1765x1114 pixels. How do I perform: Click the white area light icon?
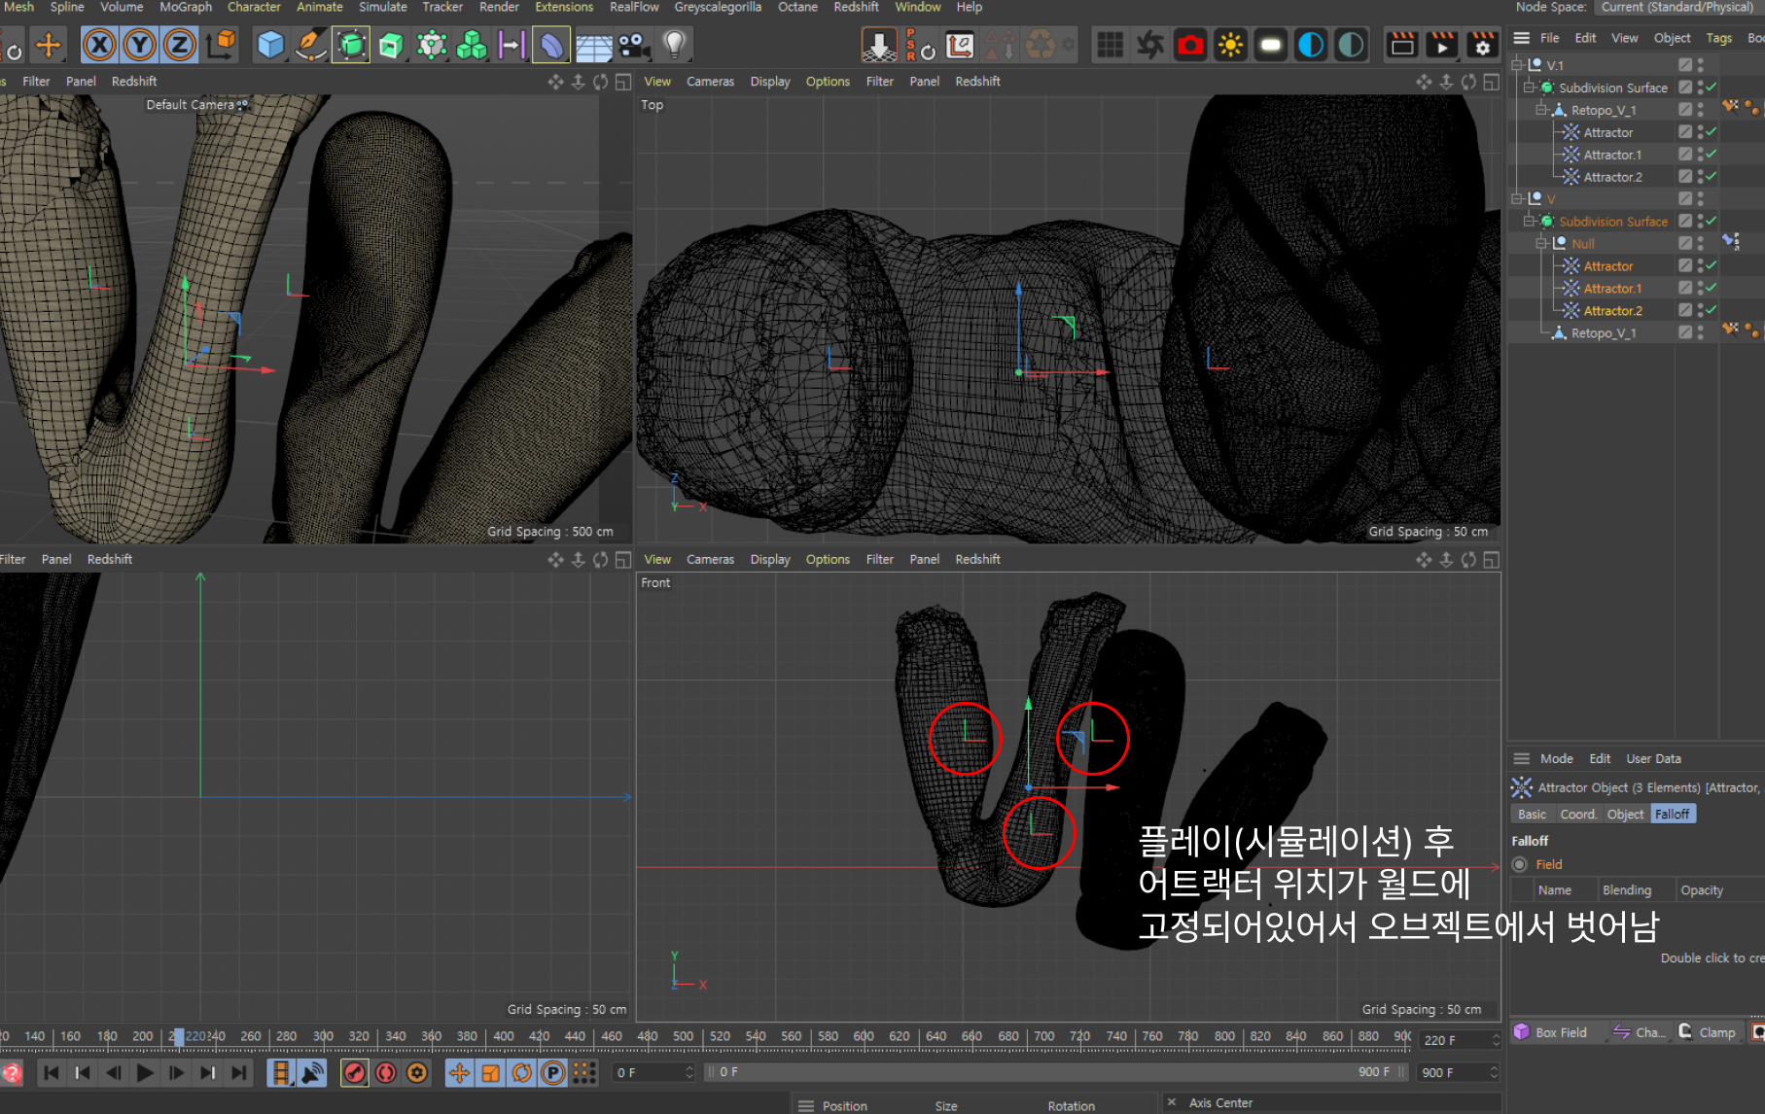tap(1270, 45)
